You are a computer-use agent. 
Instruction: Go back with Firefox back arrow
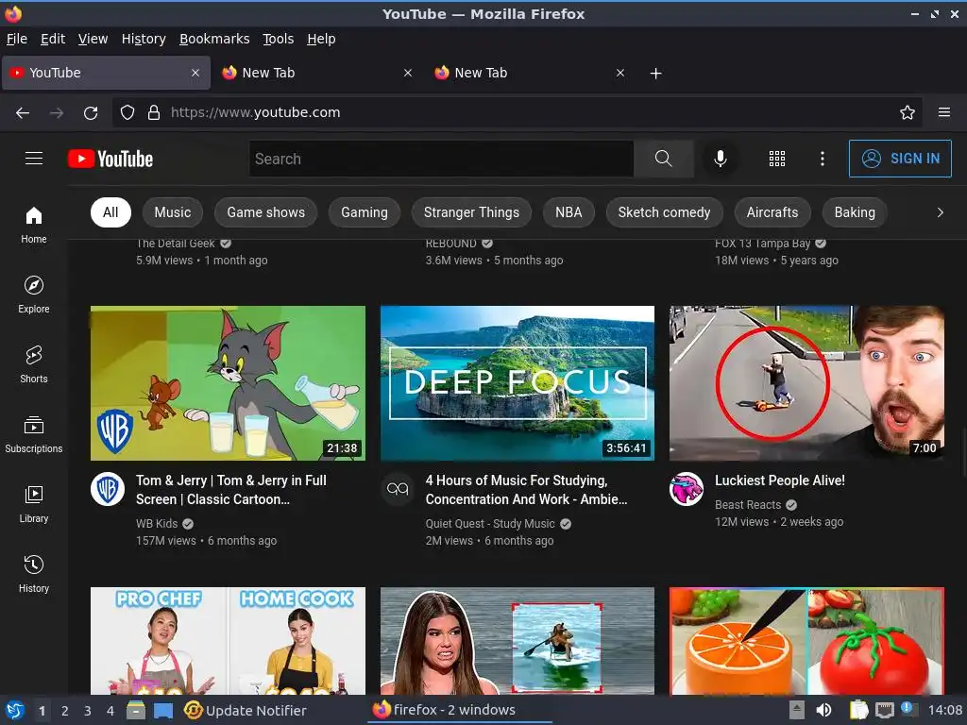pos(23,113)
